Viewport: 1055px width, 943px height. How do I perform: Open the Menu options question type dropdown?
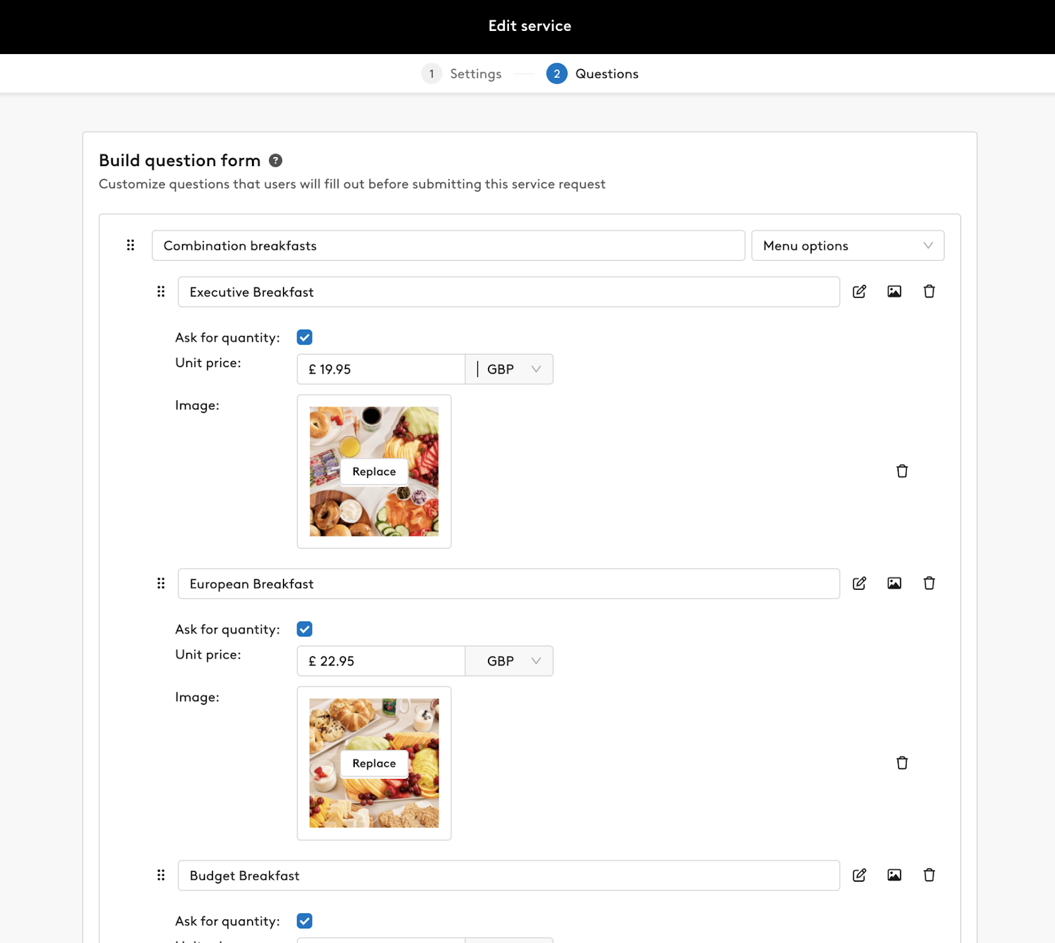(848, 245)
